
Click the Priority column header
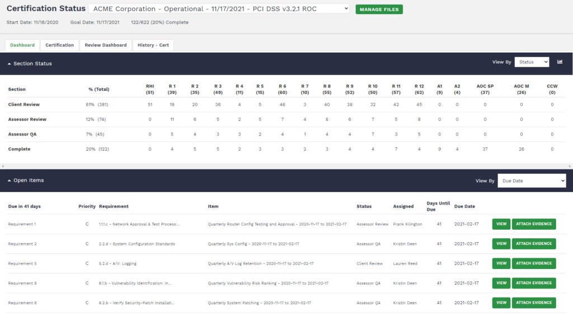click(x=87, y=206)
